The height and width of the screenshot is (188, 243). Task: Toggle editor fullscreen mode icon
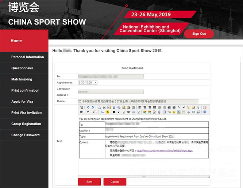(205, 107)
